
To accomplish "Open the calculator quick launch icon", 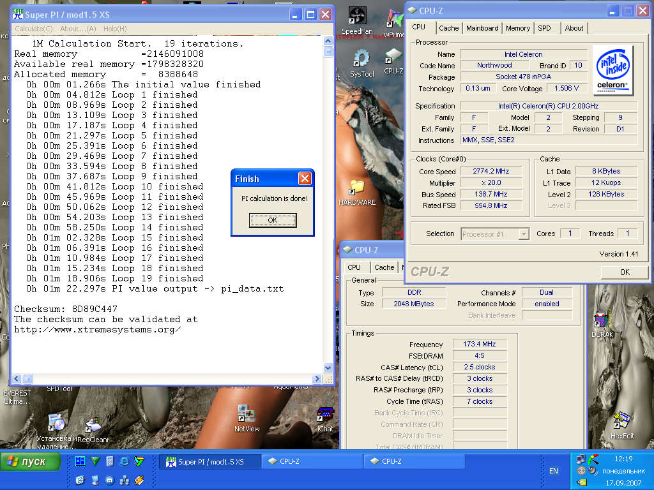I will 110,461.
